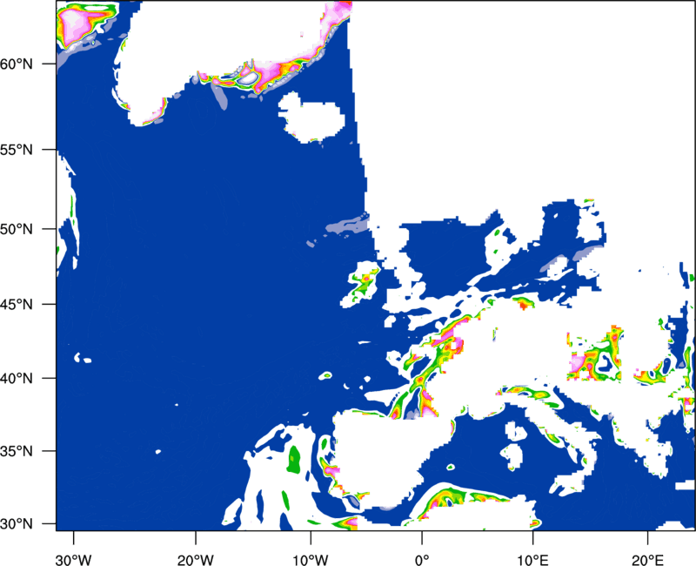The height and width of the screenshot is (566, 696).
Task: Click the 10°E longitude label
Action: 532,560
